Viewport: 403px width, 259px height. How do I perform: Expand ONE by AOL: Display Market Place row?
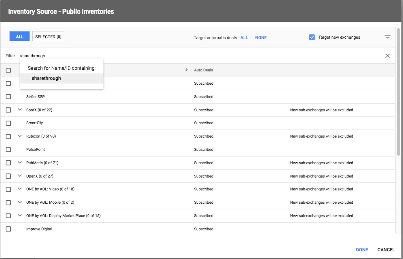(20, 215)
